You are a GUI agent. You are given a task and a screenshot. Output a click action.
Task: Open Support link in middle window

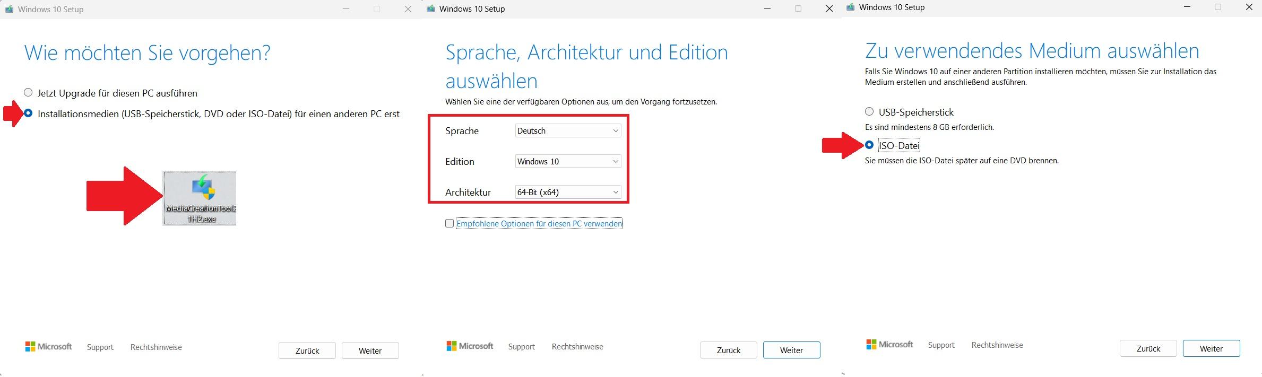click(x=522, y=347)
